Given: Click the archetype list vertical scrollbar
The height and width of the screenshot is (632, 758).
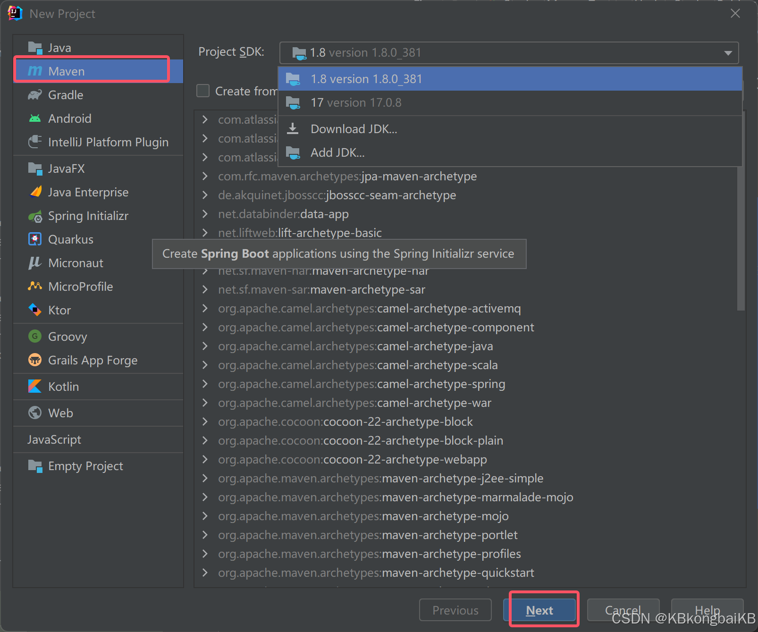Looking at the screenshot, I should tap(741, 238).
